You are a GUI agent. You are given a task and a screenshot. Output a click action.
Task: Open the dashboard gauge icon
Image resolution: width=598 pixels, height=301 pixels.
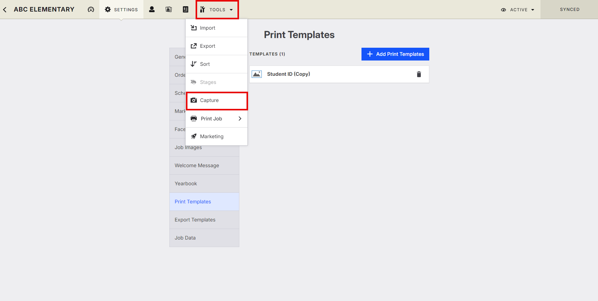pyautogui.click(x=91, y=10)
